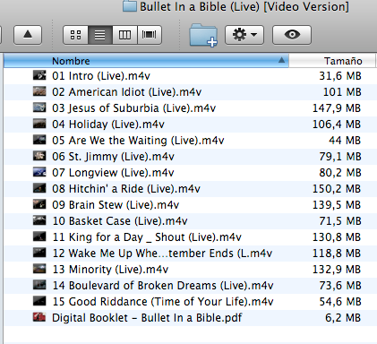The height and width of the screenshot is (344, 377).
Task: Select file 02 American Idiot (Live).m4v
Action: pyautogui.click(x=126, y=92)
